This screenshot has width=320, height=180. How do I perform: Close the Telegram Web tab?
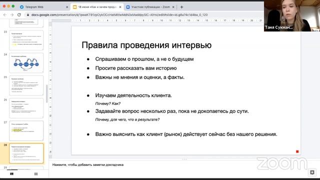coord(67,7)
